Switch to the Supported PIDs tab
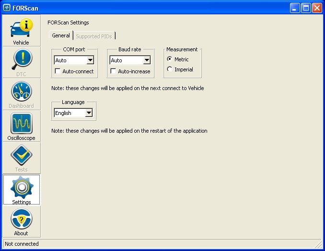The image size is (325, 251). [x=94, y=36]
